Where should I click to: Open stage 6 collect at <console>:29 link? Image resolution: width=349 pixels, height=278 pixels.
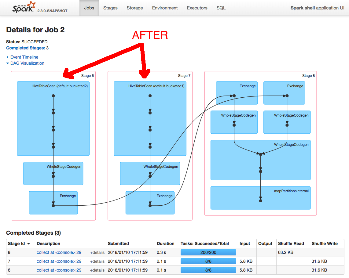(59, 270)
